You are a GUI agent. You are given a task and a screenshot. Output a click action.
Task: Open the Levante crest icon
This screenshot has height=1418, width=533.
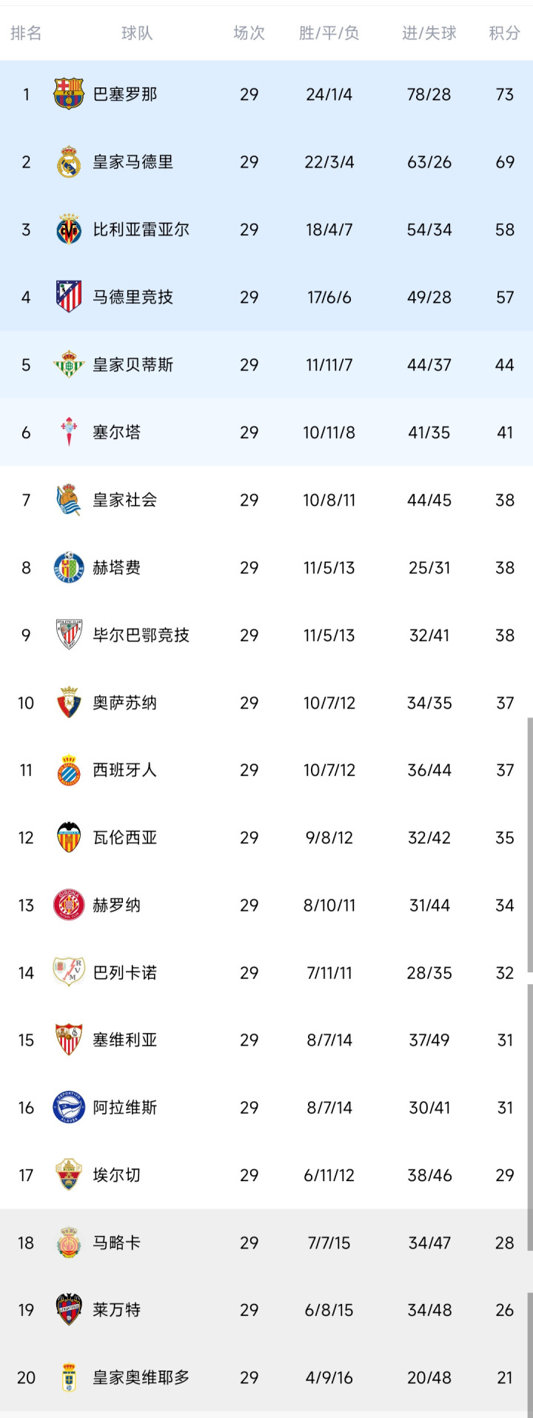[x=69, y=1310]
